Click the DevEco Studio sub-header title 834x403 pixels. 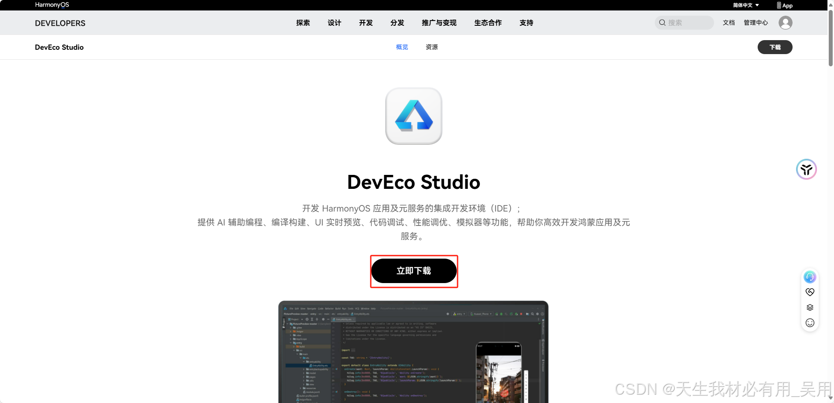pyautogui.click(x=59, y=47)
